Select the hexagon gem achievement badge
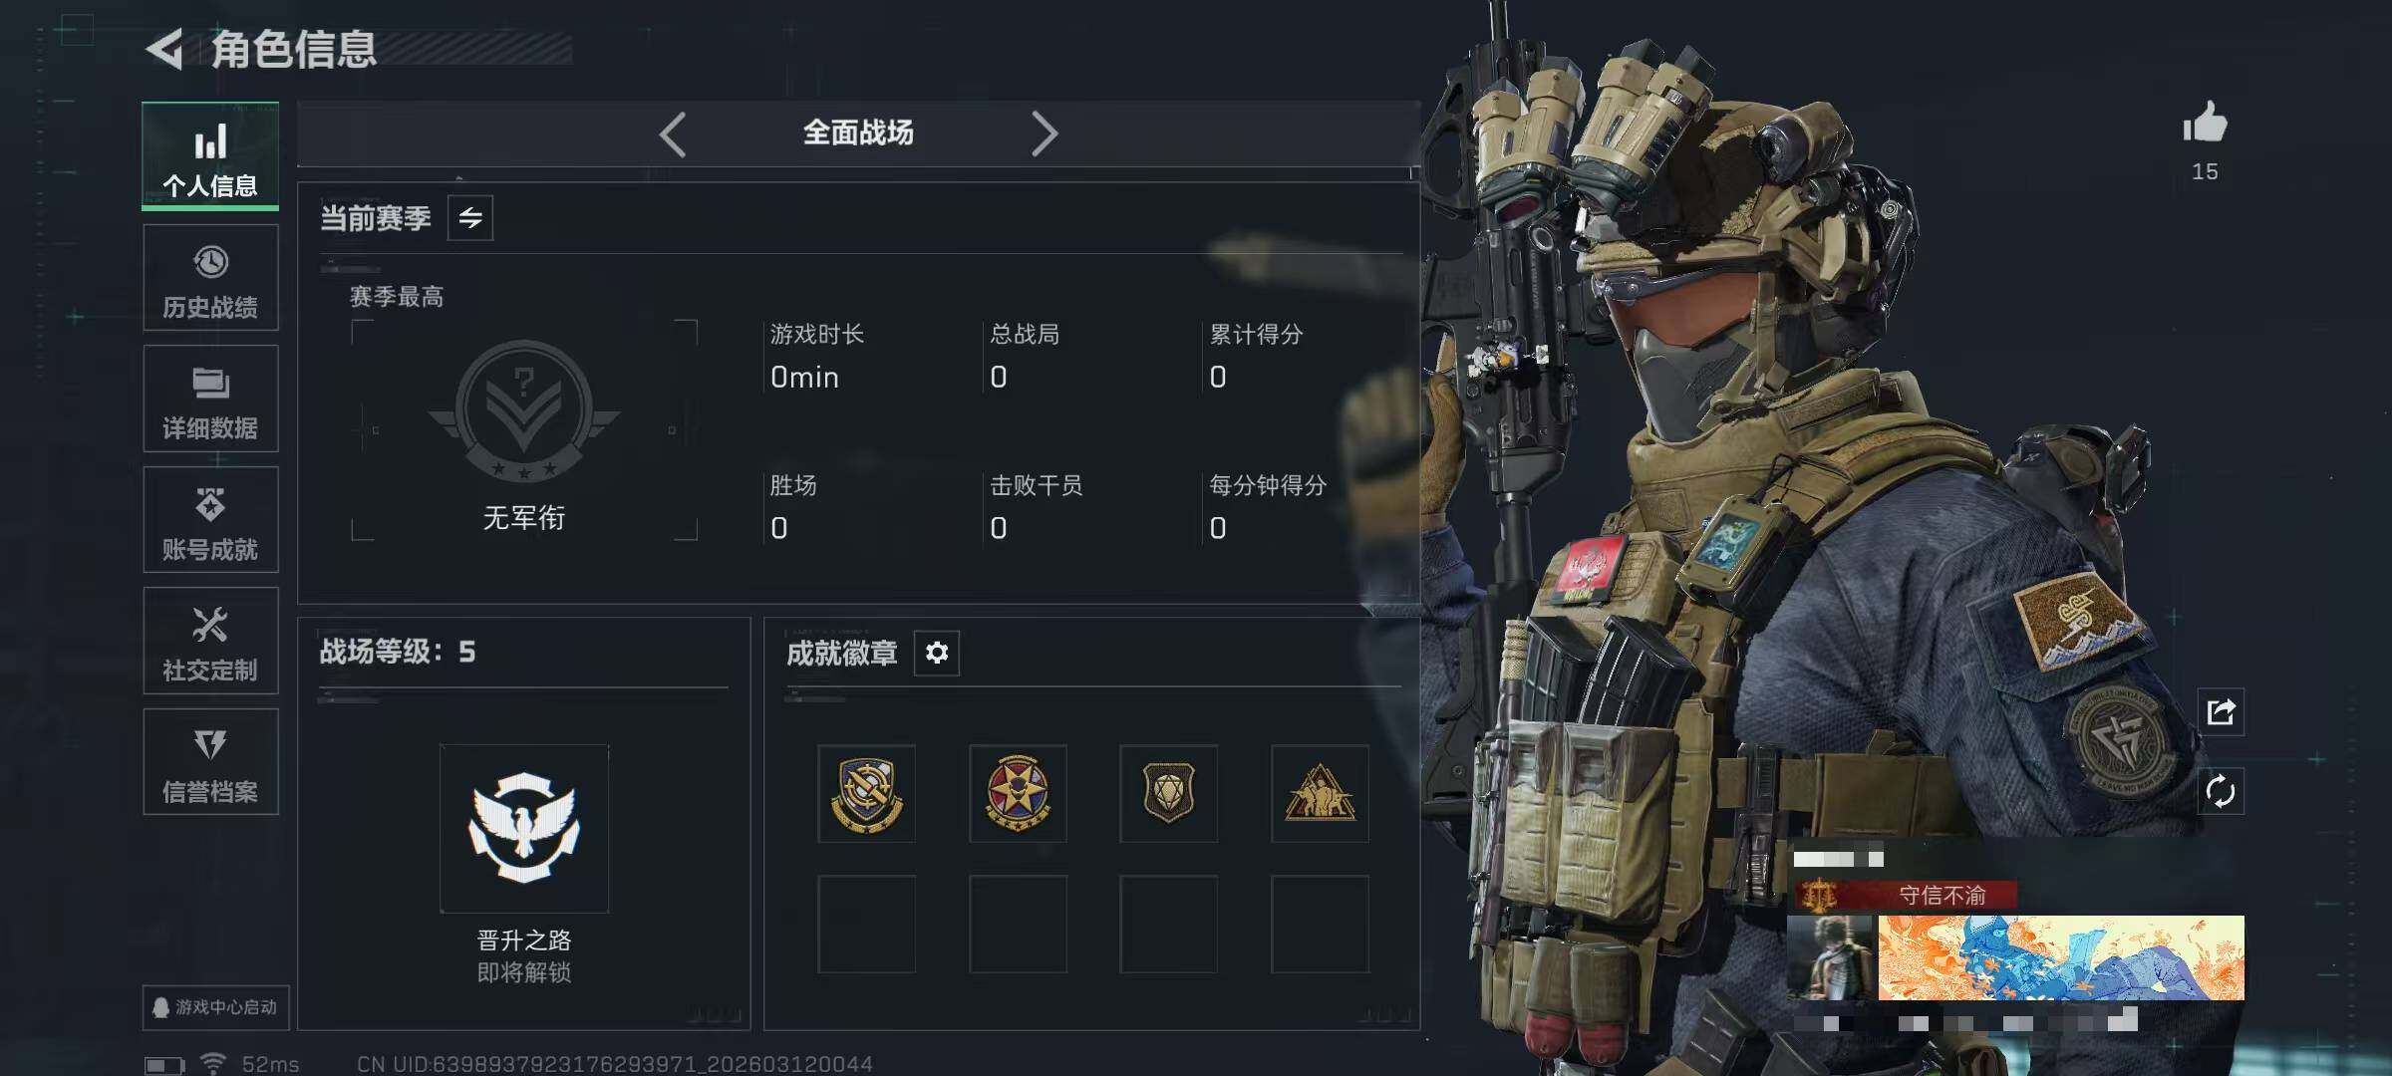Image resolution: width=2392 pixels, height=1076 pixels. 1168,793
